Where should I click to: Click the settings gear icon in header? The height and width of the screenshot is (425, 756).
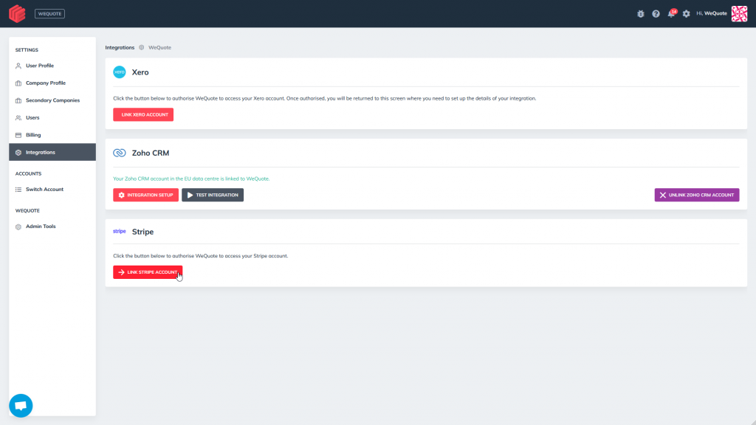click(686, 14)
